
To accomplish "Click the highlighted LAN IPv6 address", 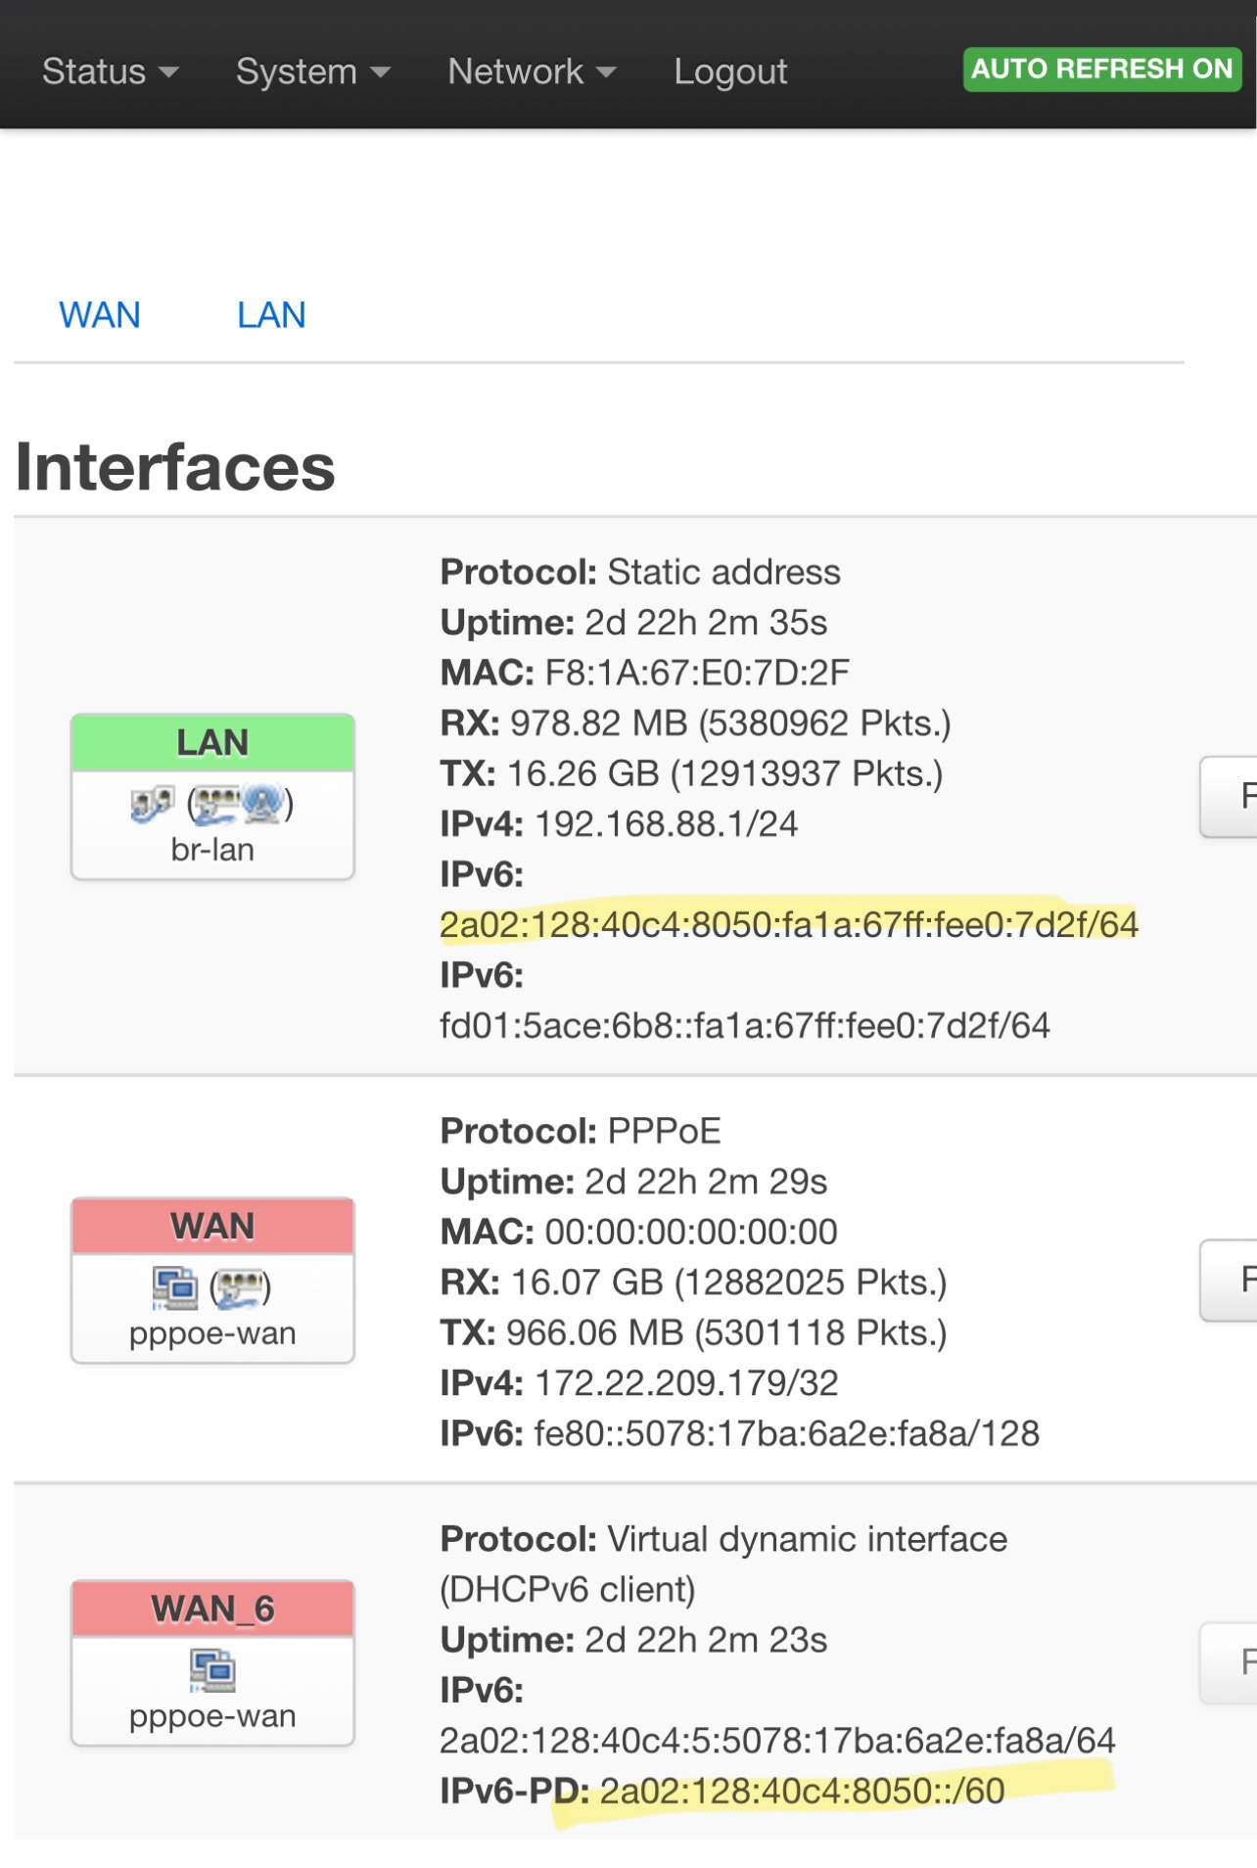I will coord(789,924).
